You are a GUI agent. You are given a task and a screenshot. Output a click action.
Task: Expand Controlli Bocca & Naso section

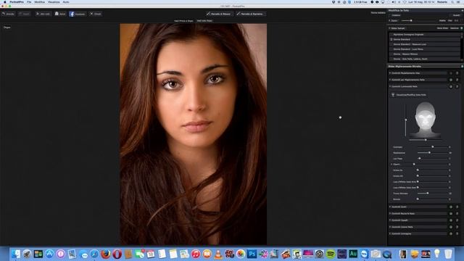click(x=390, y=213)
